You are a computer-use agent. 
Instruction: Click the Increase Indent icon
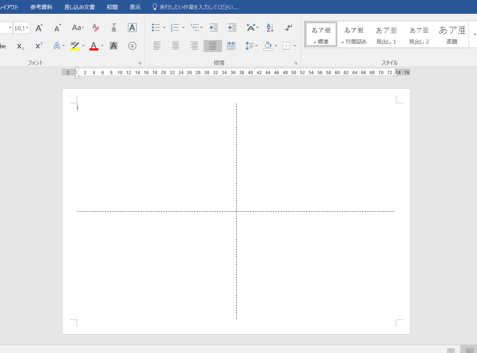[x=232, y=28]
